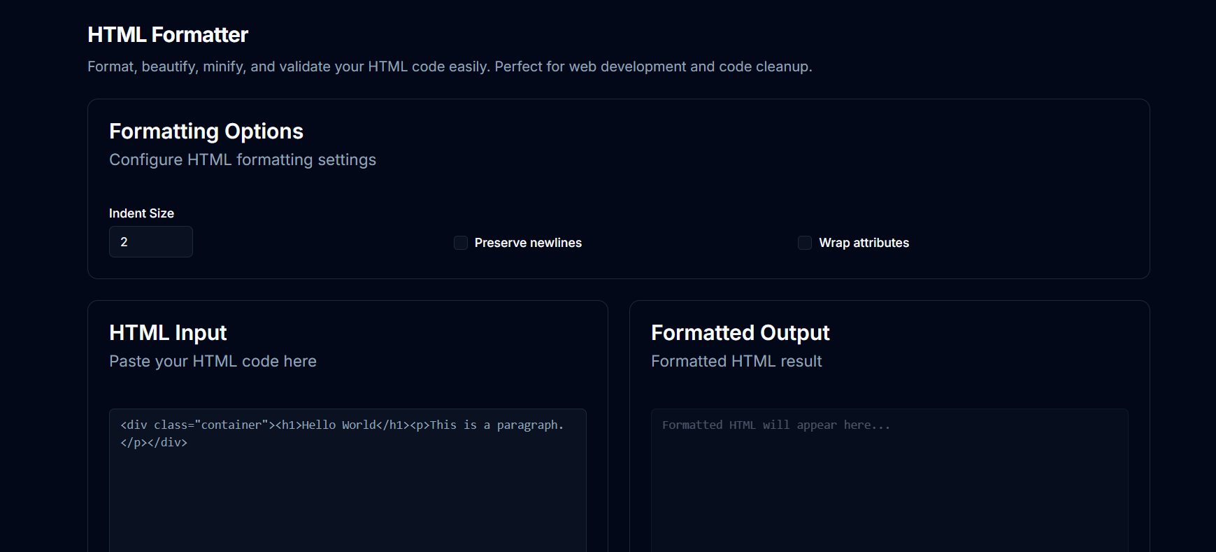1216x552 pixels.
Task: Click the "Preserve newlines" label text
Action: click(528, 243)
